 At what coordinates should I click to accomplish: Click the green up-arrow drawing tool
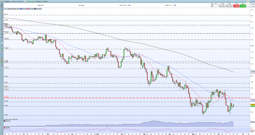pyautogui.click(x=2, y=48)
